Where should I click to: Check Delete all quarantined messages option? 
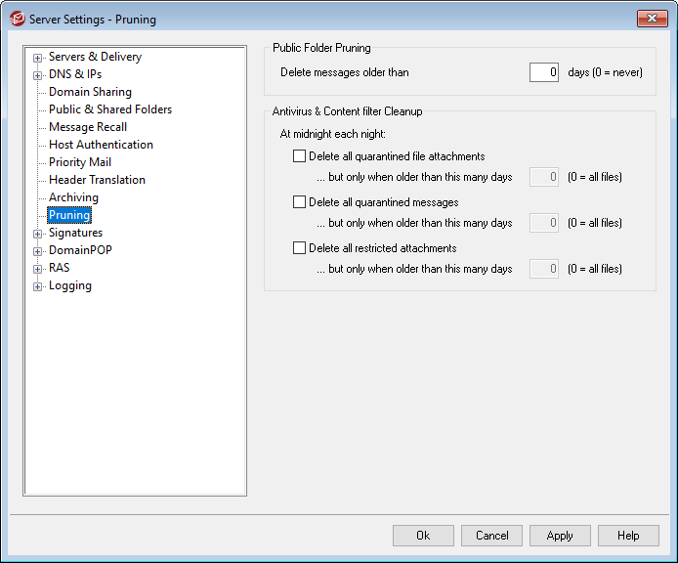[x=299, y=202]
